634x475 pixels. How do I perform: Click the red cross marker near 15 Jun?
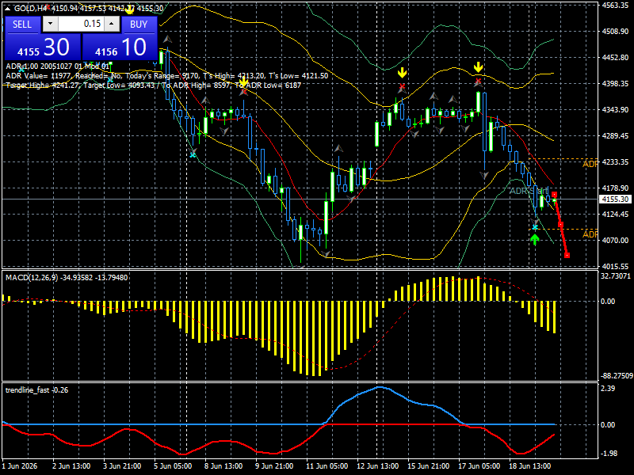point(402,86)
